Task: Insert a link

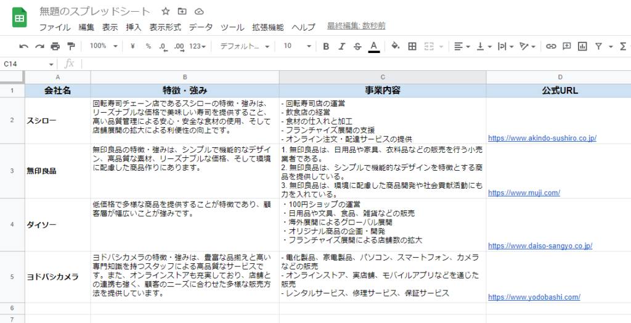Action: click(x=550, y=46)
